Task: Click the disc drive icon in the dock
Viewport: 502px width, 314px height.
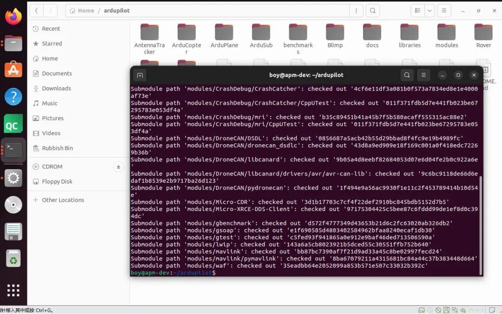Action: click(13, 205)
